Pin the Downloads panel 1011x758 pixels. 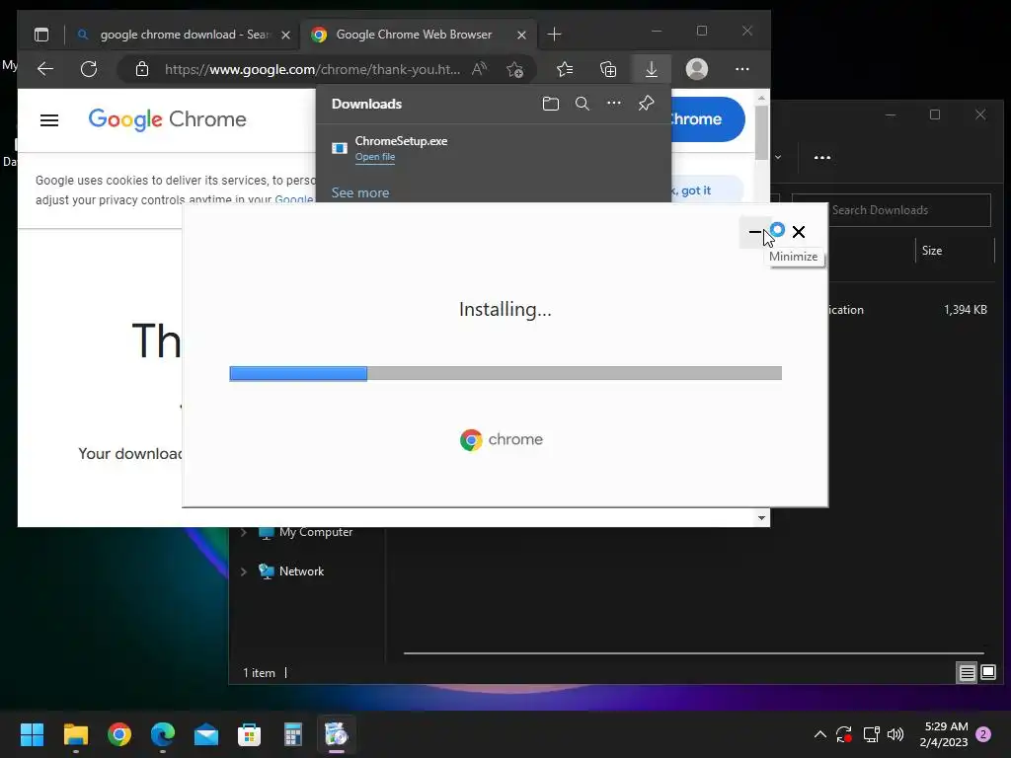646,103
